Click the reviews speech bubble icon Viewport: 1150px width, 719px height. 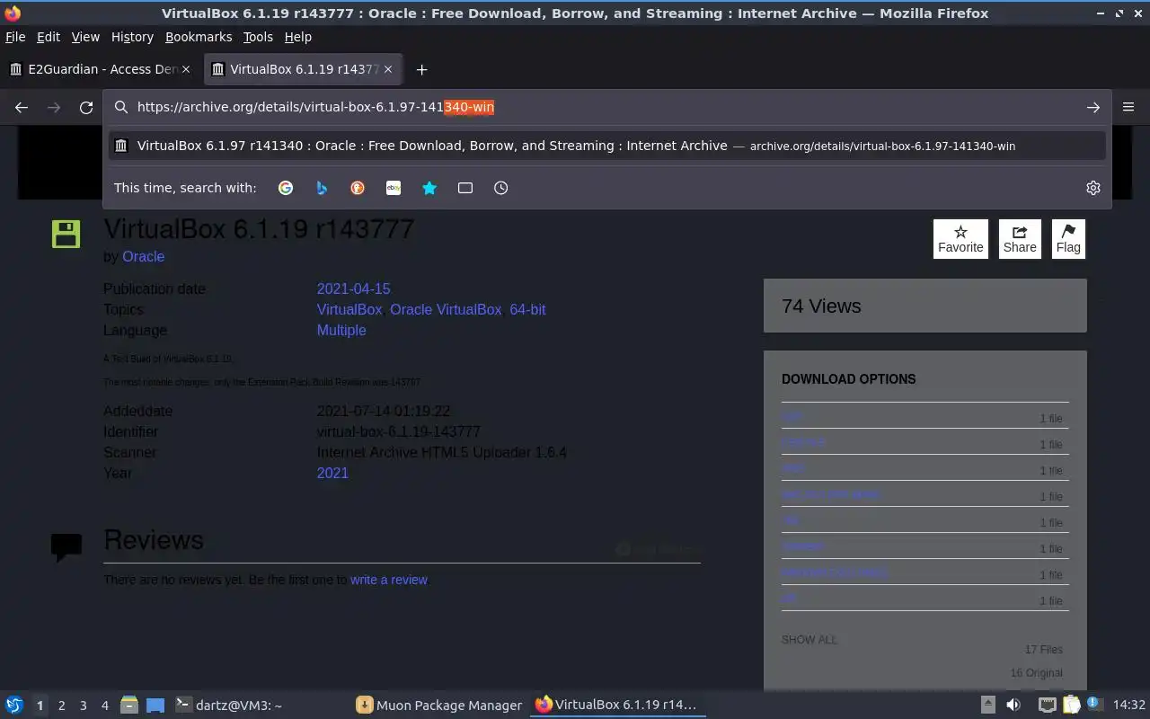66,546
